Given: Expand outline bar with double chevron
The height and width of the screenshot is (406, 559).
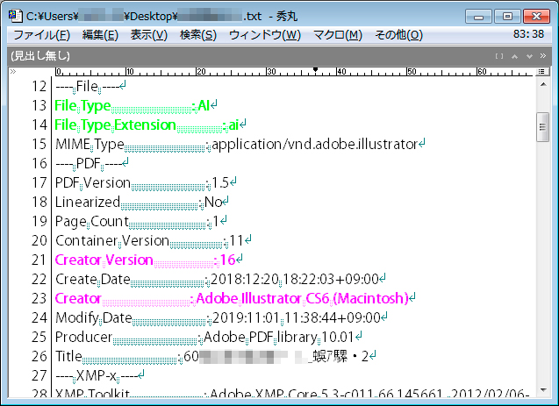Looking at the screenshot, I should (x=543, y=55).
